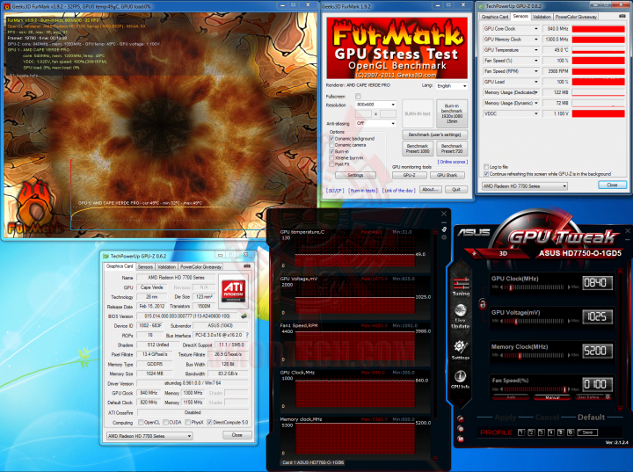Click Default in GPU Tweak
This screenshot has height=472, width=633.
point(591,418)
